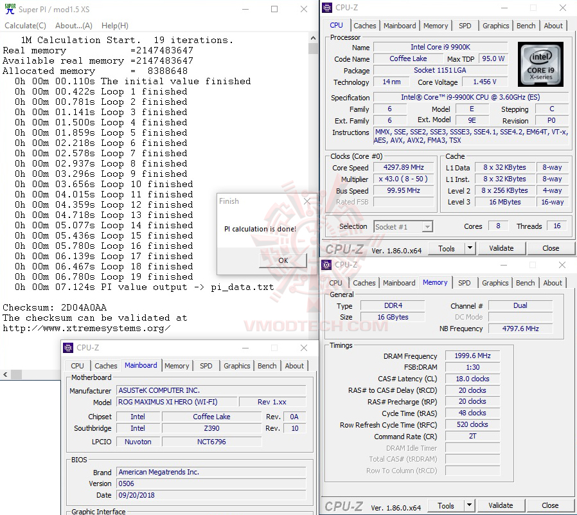Image resolution: width=577 pixels, height=515 pixels.
Task: Switch to the Graphics tab in the Memory window
Action: coord(495,282)
